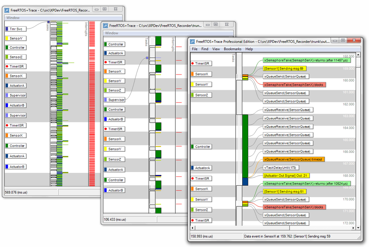This screenshot has width=369, height=247.
Task: Click the 569.876 (ms.us) status bar time in leftmost window
Action: point(16,192)
